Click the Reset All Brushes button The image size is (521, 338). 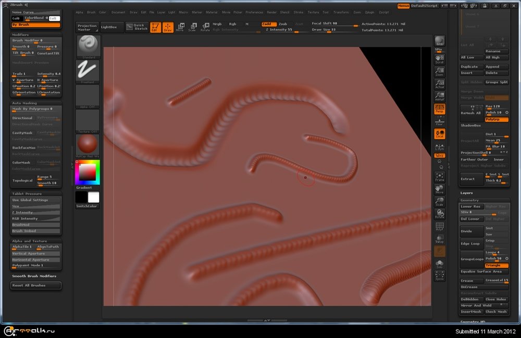[35, 285]
